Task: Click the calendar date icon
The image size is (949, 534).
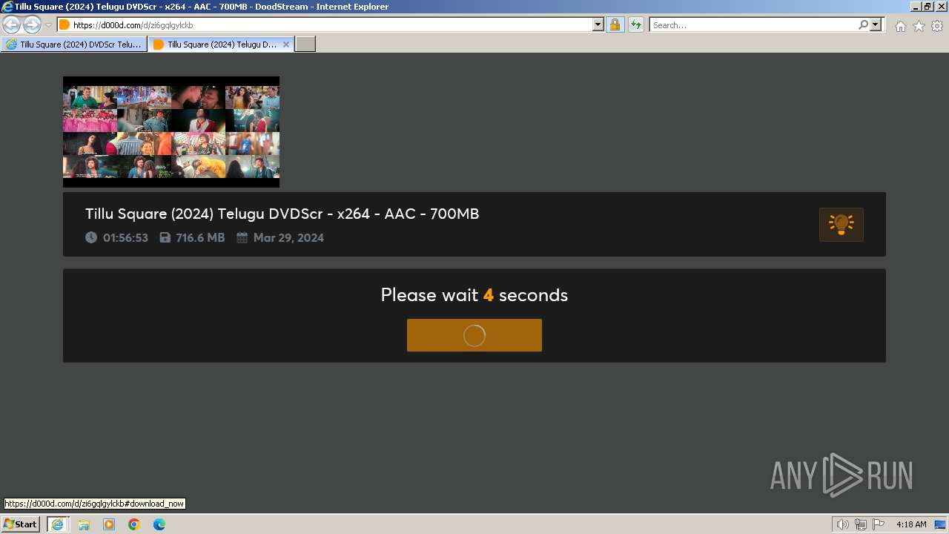Action: pyautogui.click(x=242, y=237)
